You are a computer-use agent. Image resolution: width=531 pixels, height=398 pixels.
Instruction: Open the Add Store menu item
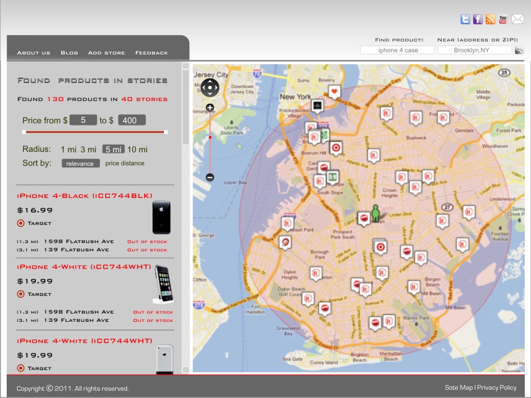tap(106, 53)
